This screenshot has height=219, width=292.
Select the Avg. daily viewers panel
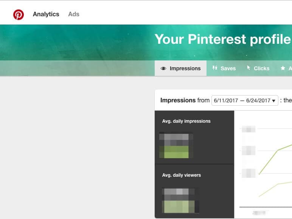pyautogui.click(x=194, y=191)
